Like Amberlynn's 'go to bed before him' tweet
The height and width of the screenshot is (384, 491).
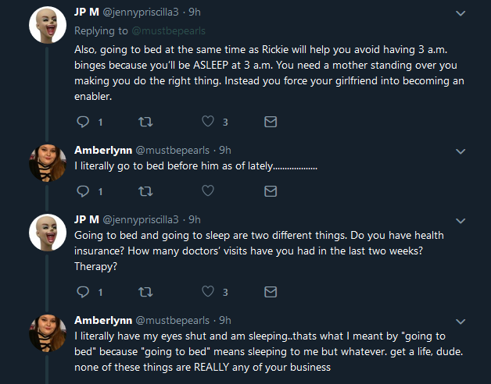(208, 190)
